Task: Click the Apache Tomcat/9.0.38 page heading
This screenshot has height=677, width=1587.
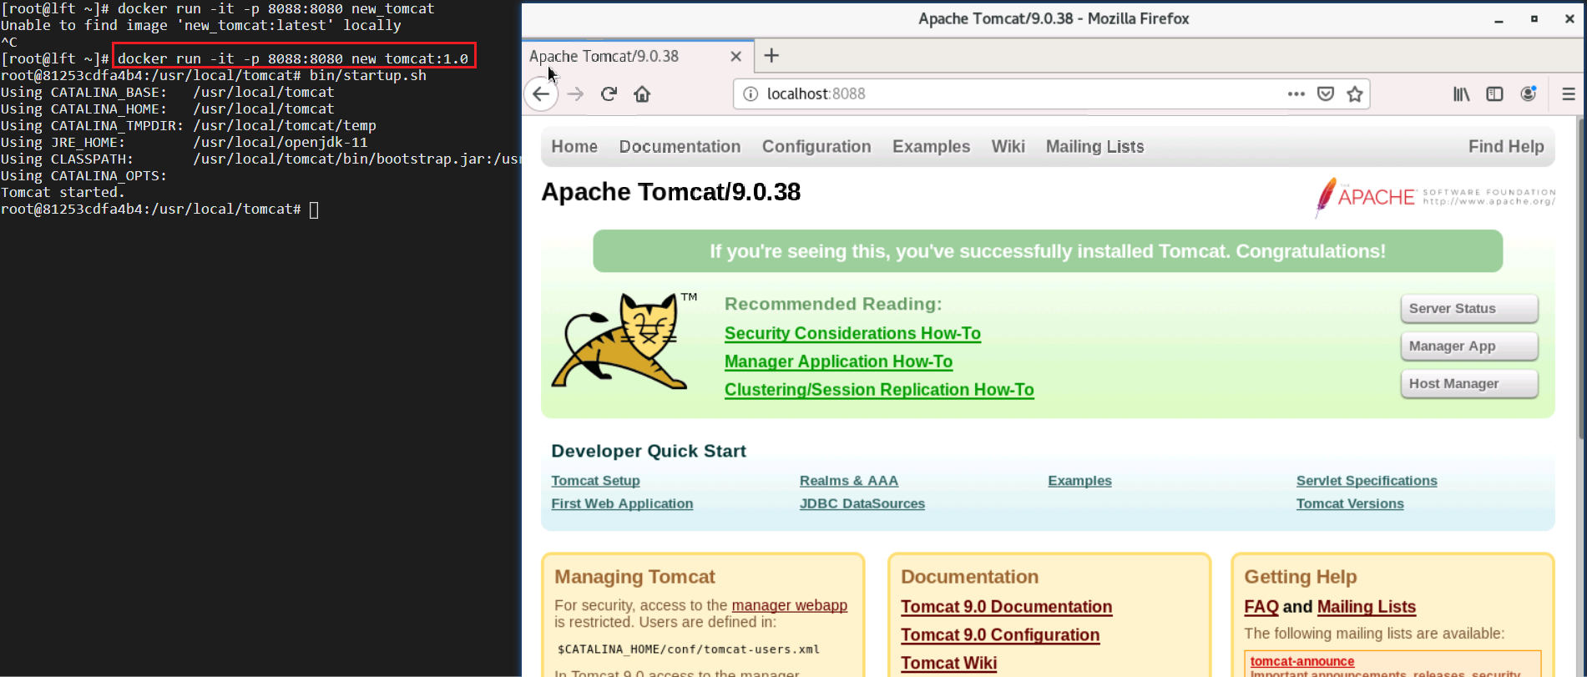Action: [x=670, y=192]
